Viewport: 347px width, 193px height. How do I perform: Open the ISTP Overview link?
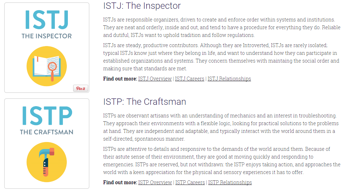click(x=155, y=182)
